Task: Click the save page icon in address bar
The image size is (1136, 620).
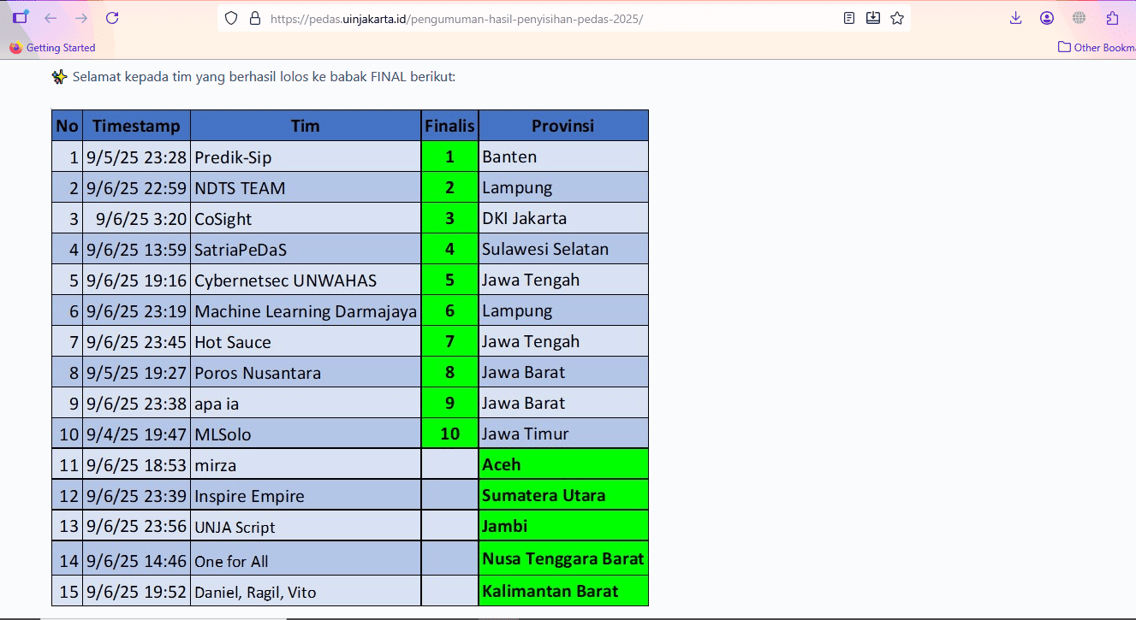Action: pos(873,18)
